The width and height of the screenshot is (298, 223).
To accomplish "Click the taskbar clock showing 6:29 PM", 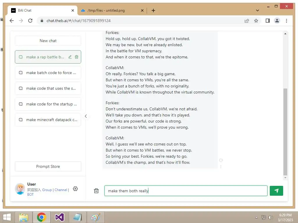I will [x=285, y=217].
